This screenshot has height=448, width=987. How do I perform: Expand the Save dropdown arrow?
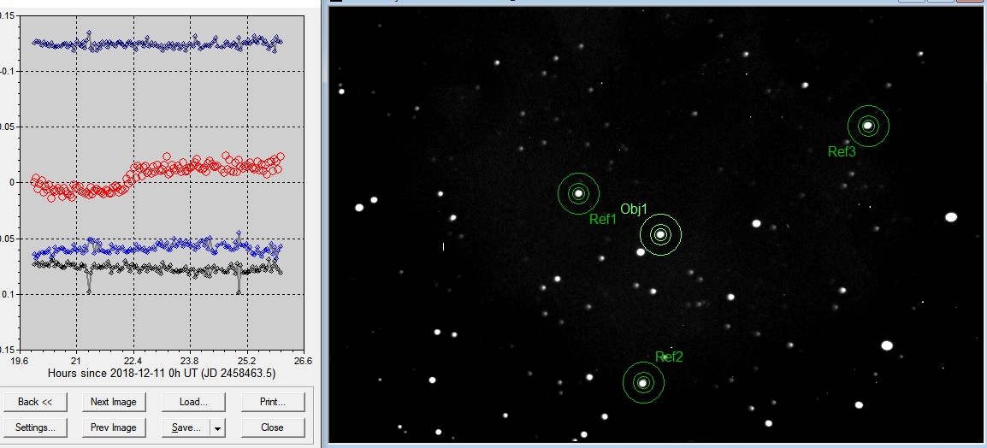point(218,427)
